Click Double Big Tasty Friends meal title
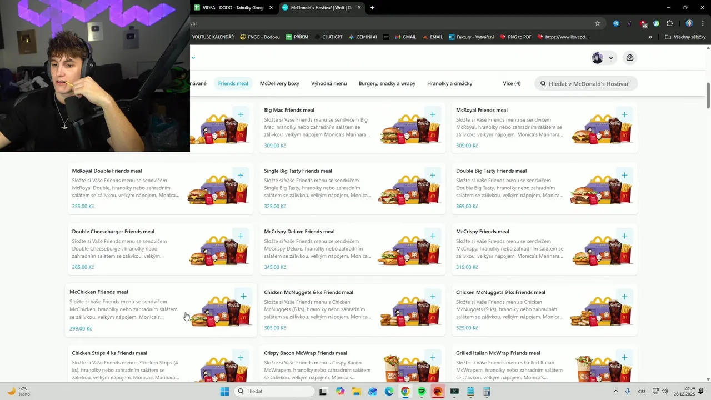Image resolution: width=711 pixels, height=400 pixels. 492,171
